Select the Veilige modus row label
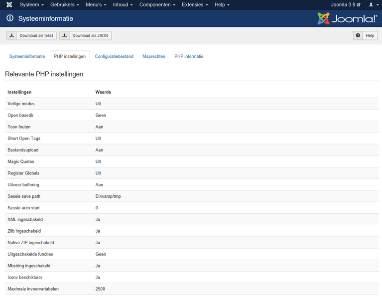Viewport: 382px width, 299px height. [21, 104]
